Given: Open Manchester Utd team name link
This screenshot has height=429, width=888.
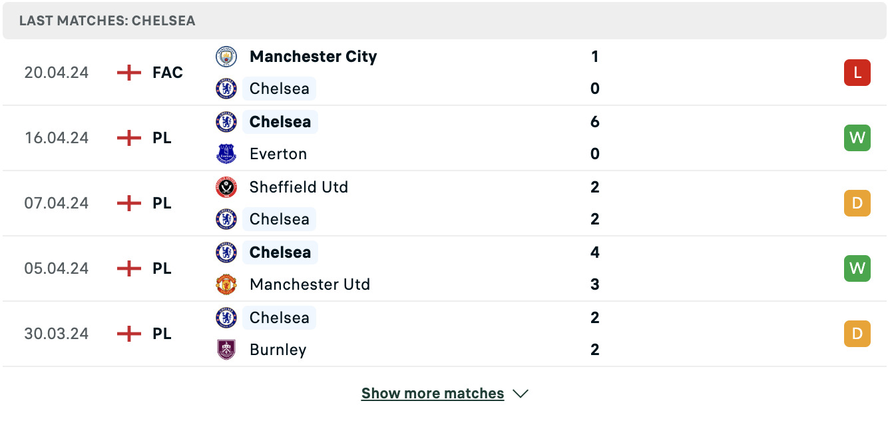Looking at the screenshot, I should 310,284.
